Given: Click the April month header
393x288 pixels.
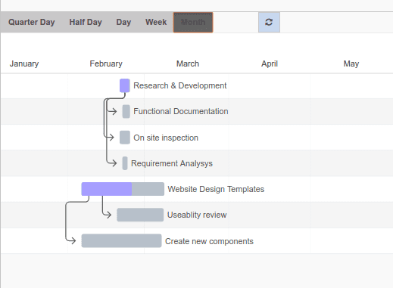Looking at the screenshot, I should [270, 63].
